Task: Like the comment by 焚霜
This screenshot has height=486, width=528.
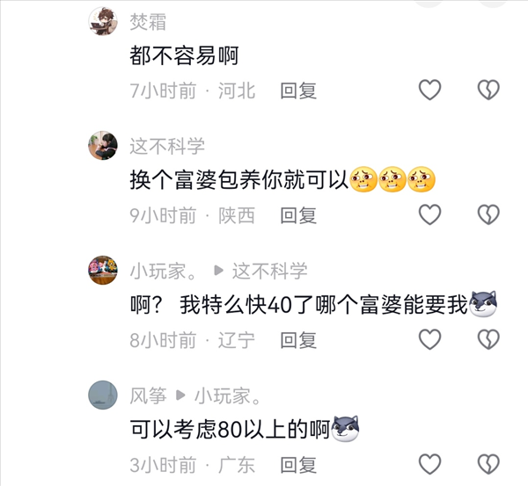Action: pos(429,90)
